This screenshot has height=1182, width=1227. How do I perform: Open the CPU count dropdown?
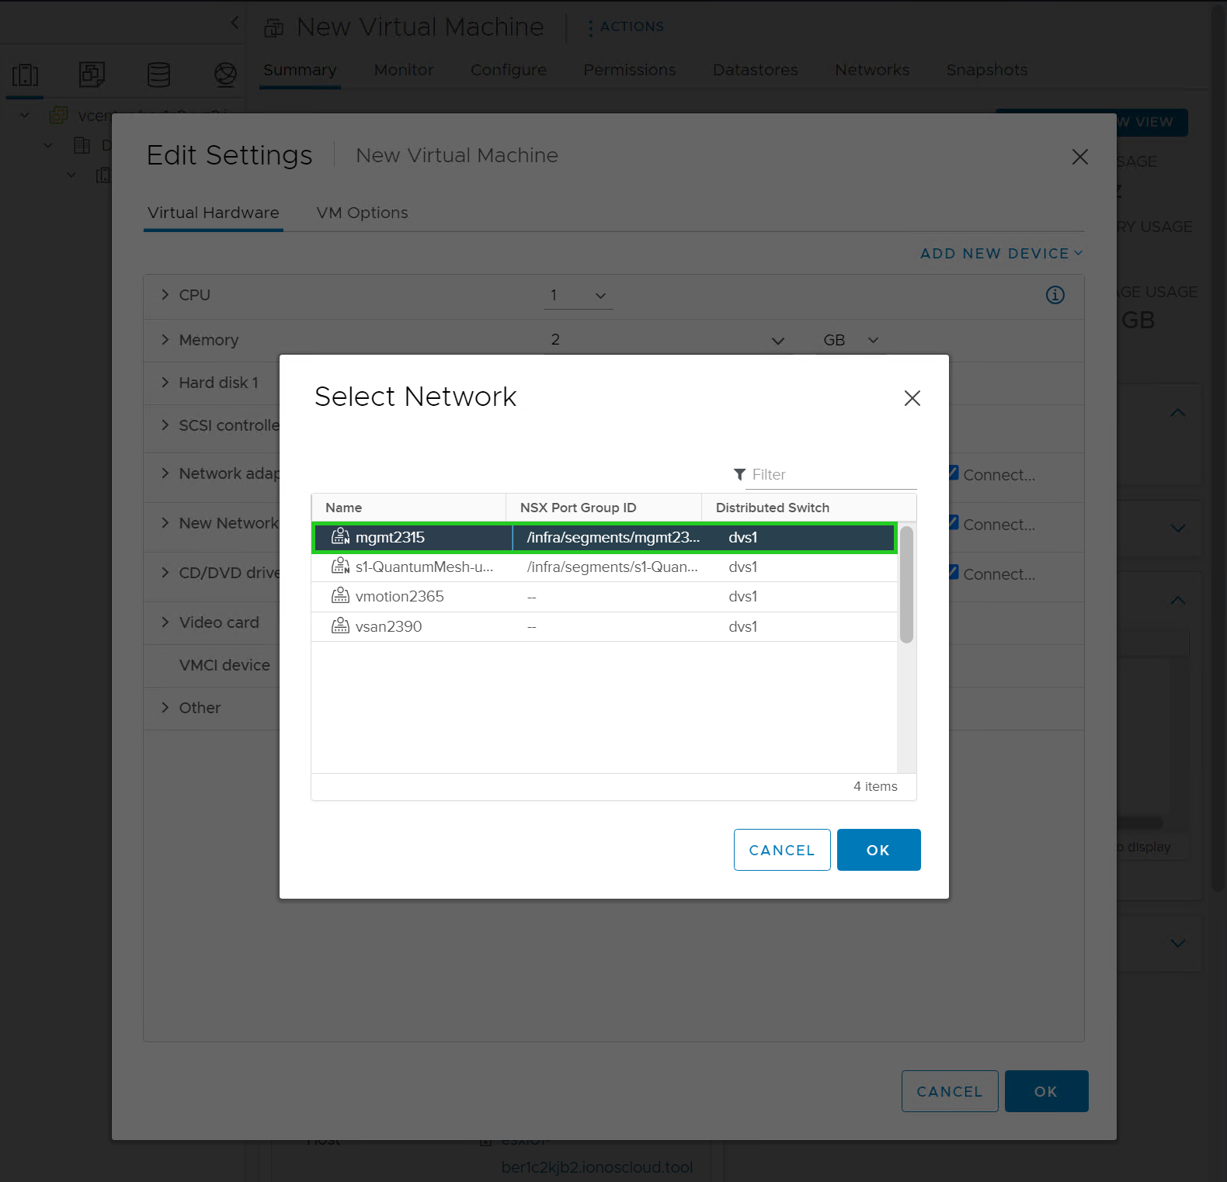point(579,296)
